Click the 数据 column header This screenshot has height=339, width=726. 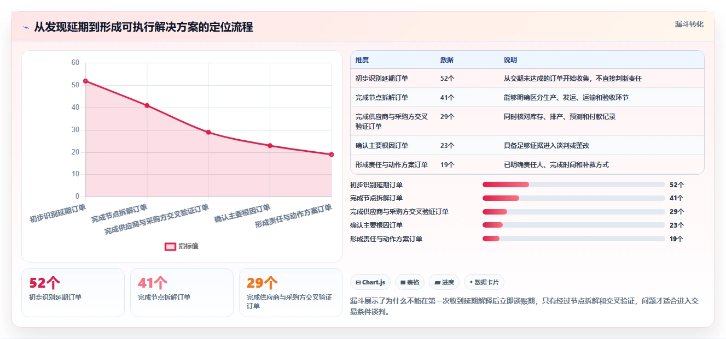pos(447,60)
